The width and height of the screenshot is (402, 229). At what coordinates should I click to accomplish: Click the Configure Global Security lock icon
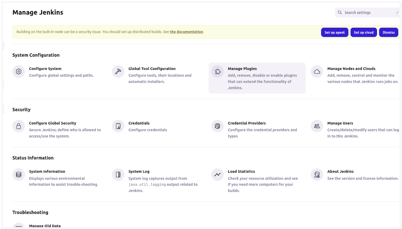click(x=19, y=126)
